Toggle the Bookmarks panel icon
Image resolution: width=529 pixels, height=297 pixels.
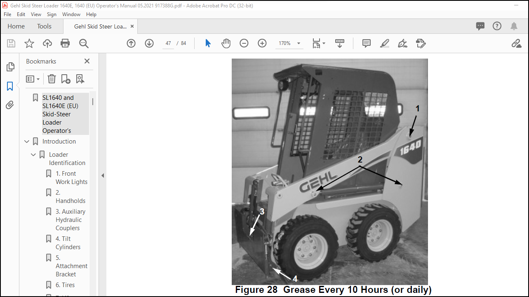tap(10, 86)
